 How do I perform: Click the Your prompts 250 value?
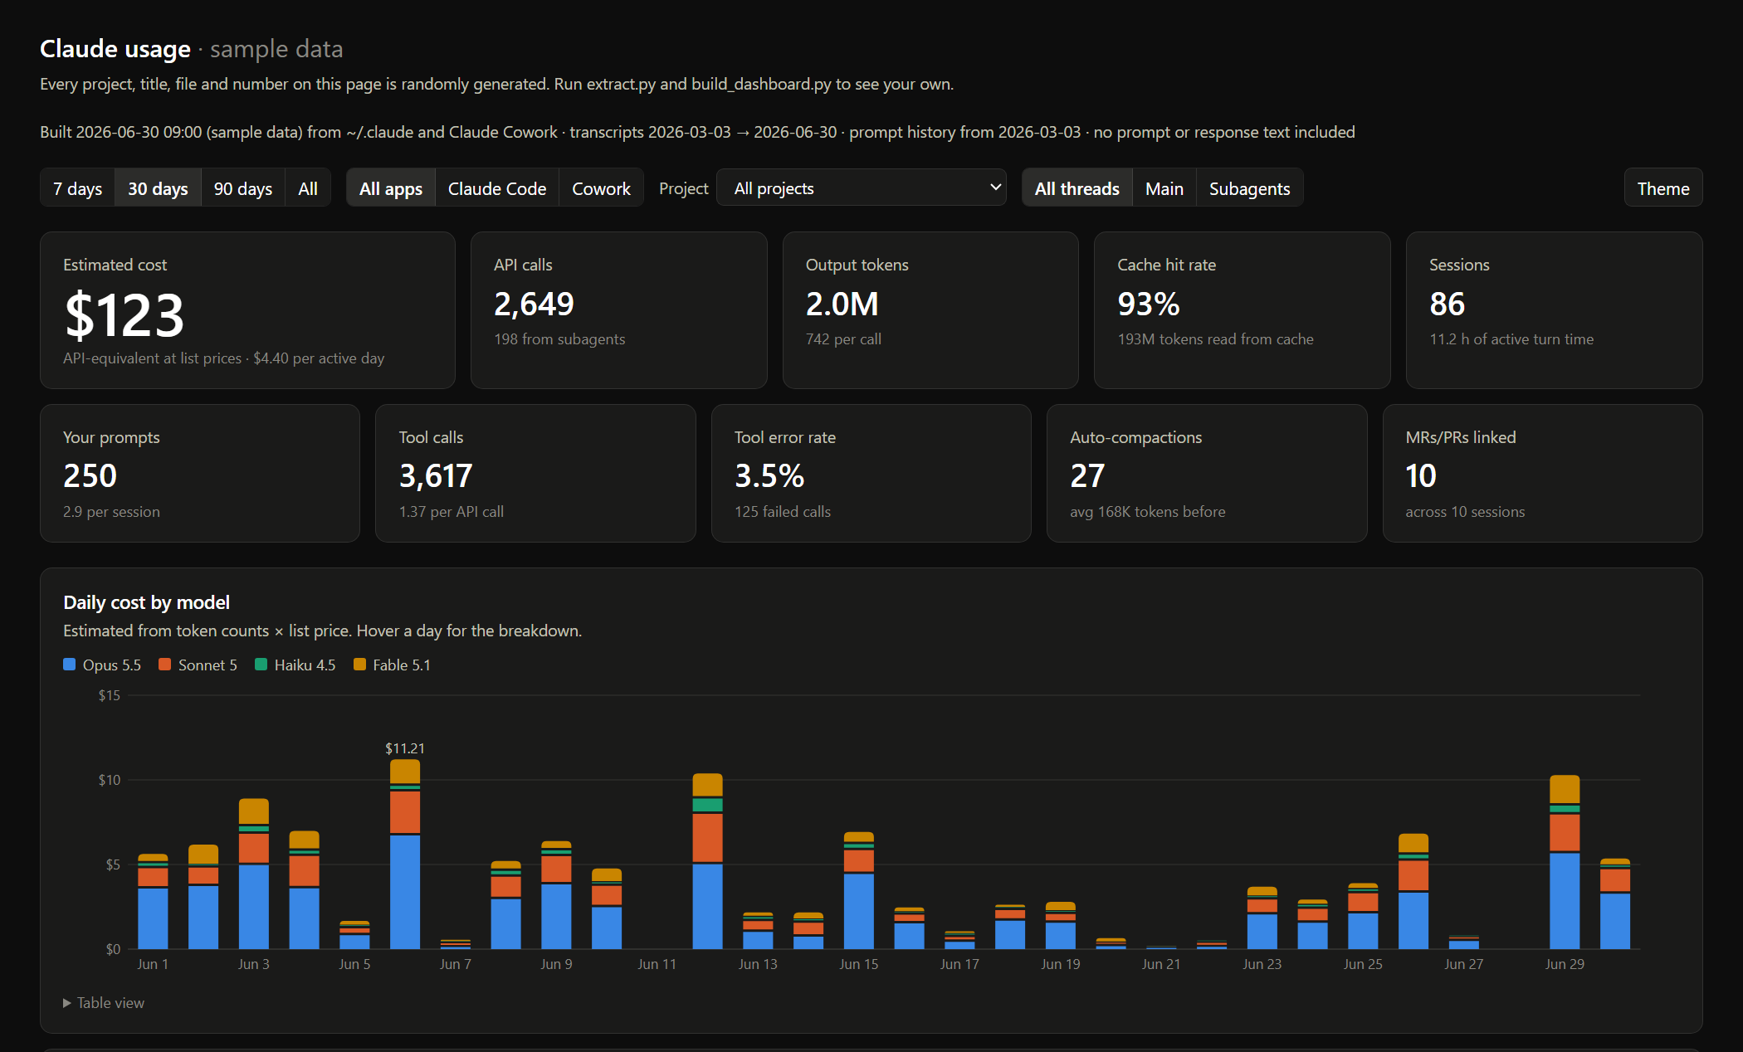click(90, 476)
